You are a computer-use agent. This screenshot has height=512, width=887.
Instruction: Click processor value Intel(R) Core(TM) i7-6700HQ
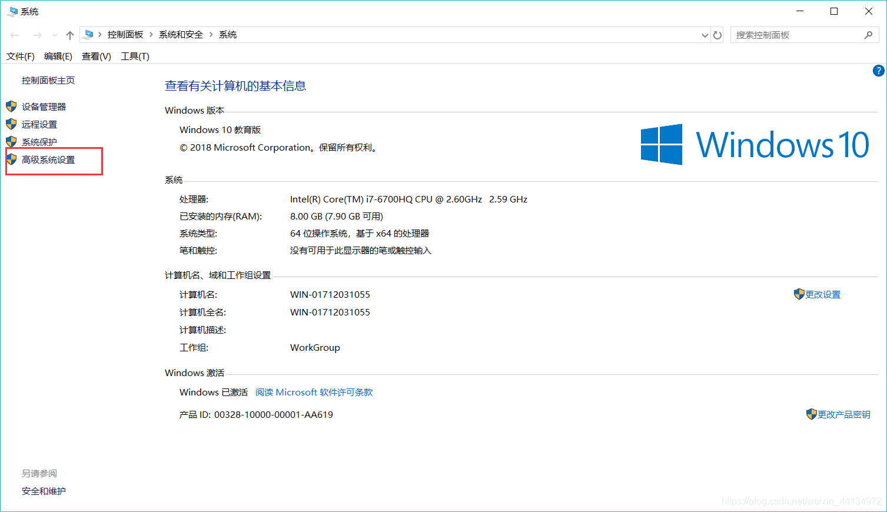click(x=408, y=200)
